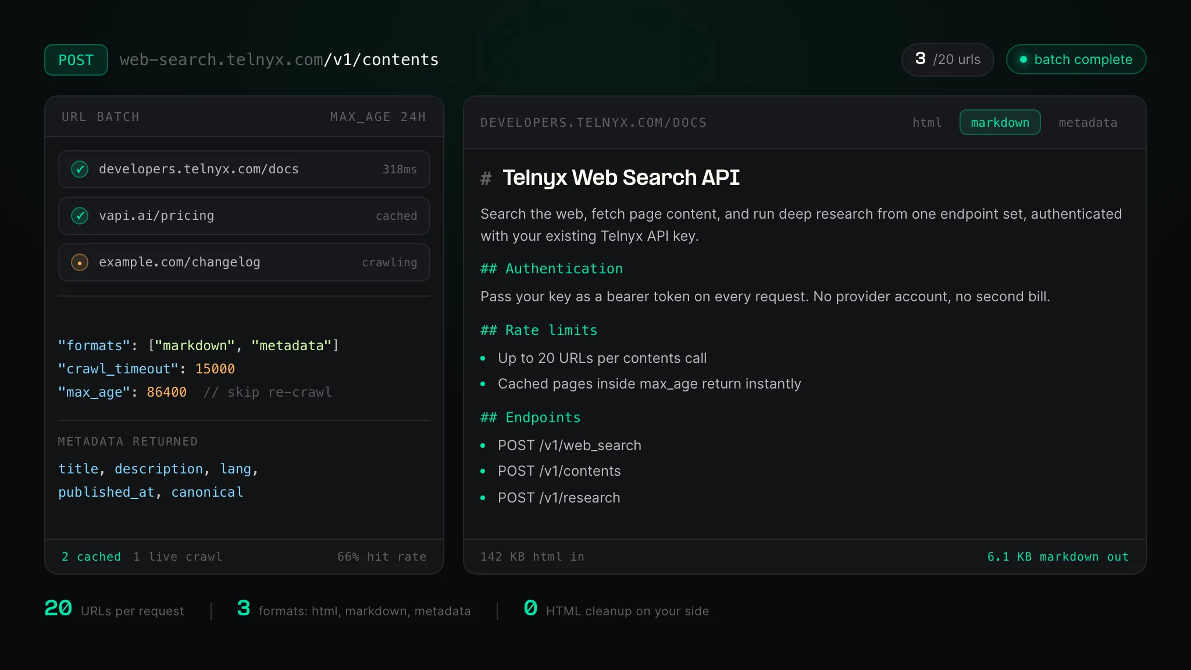Open the metadata tab
This screenshot has width=1191, height=670.
[x=1087, y=123]
